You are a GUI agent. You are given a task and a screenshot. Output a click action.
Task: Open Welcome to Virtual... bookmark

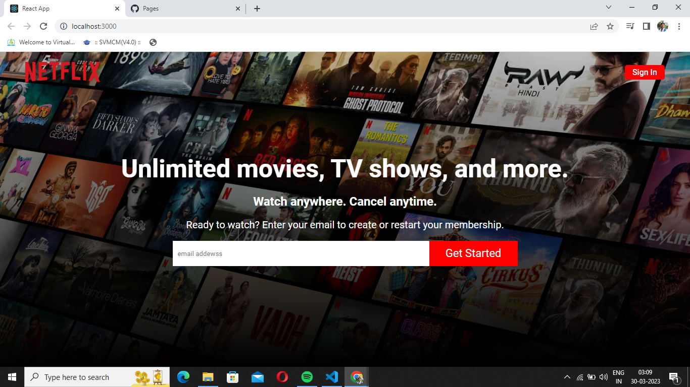41,42
